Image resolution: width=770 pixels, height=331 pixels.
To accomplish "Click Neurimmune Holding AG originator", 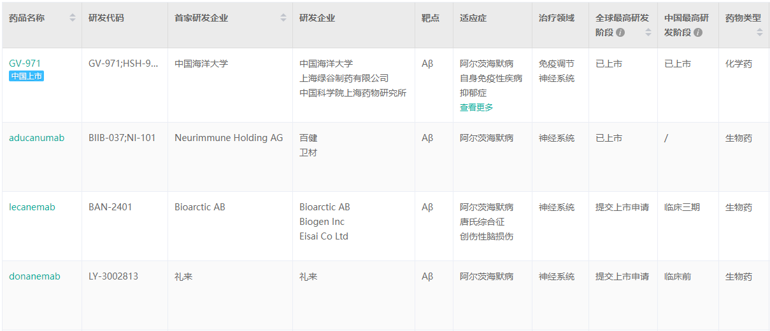I will pos(229,138).
